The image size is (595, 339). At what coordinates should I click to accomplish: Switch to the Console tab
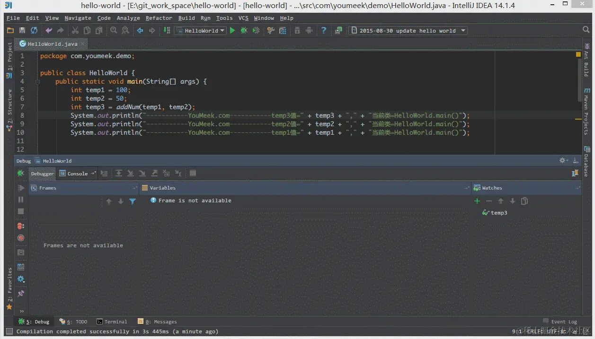[76, 173]
